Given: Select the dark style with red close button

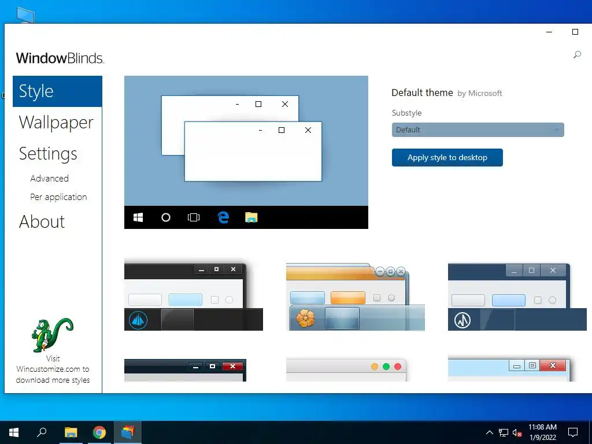Looking at the screenshot, I should pyautogui.click(x=185, y=370).
